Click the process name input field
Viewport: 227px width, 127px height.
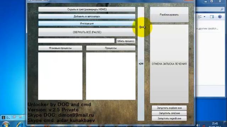[76, 41]
